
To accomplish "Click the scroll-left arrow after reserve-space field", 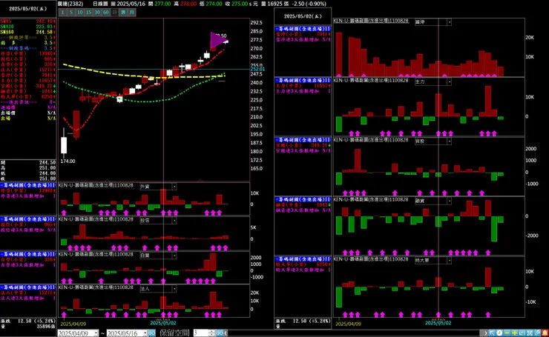I will click(226, 333).
